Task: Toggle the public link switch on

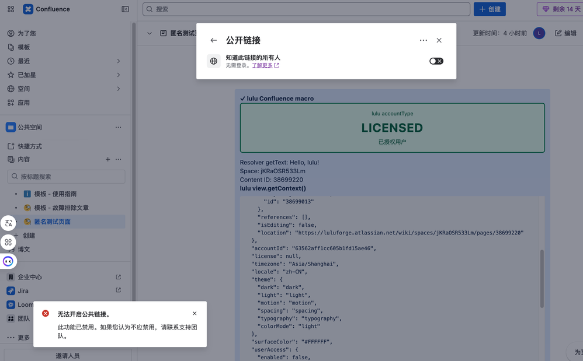Action: (436, 61)
